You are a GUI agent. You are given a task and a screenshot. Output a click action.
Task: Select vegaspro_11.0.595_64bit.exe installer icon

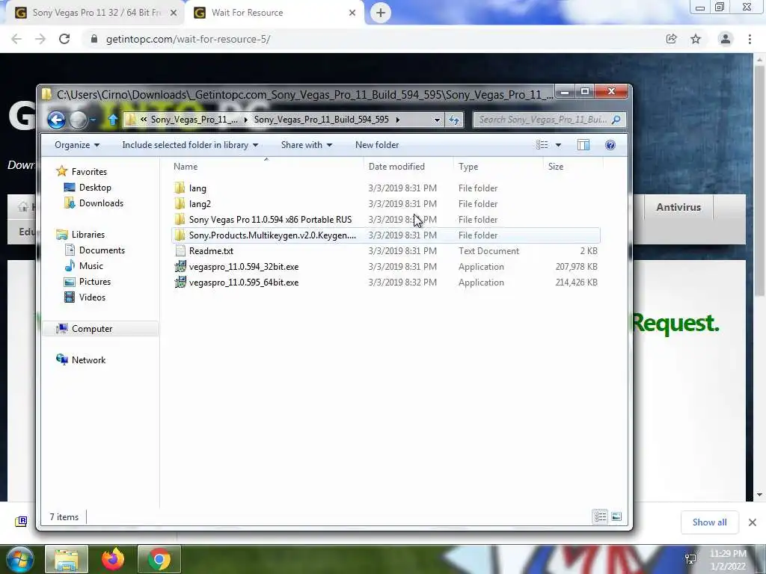pos(180,282)
